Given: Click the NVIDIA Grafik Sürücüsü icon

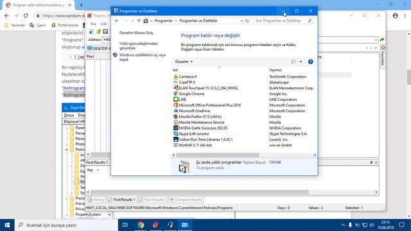Looking at the screenshot, I should 175,128.
